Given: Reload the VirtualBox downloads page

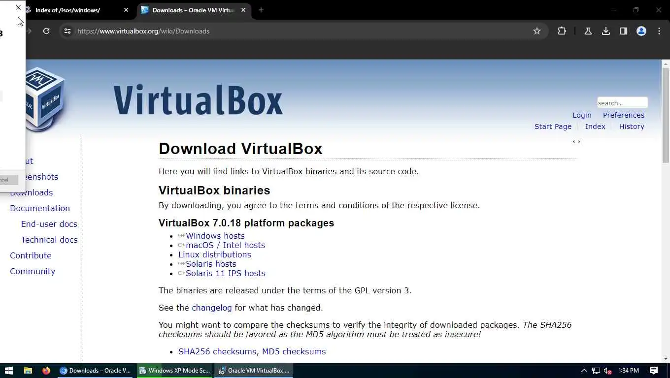Looking at the screenshot, I should pyautogui.click(x=46, y=31).
